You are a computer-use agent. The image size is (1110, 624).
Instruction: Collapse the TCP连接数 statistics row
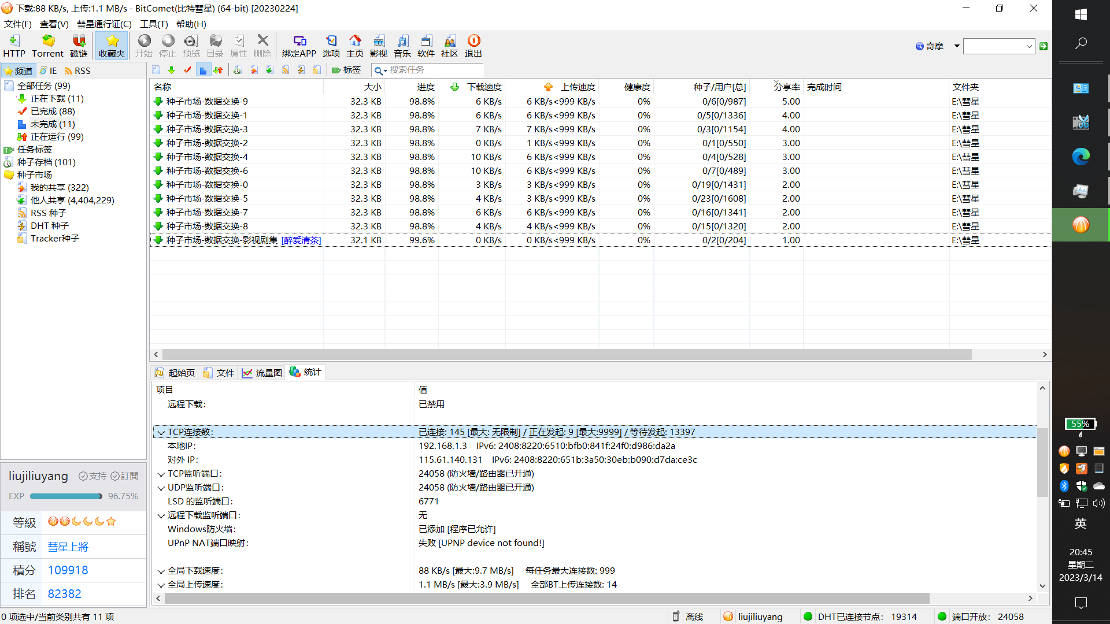(161, 432)
